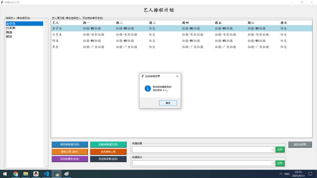This screenshot has width=317, height=178.
Task: Open File Explorer from the taskbar
Action: (x=26, y=174)
